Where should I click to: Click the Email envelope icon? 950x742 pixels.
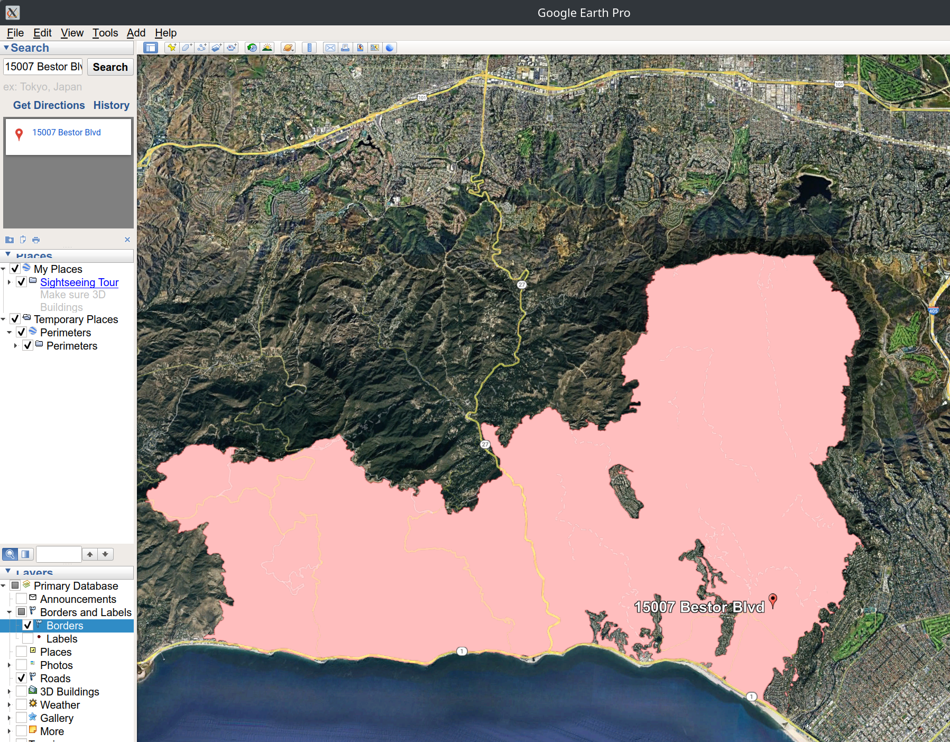click(330, 48)
